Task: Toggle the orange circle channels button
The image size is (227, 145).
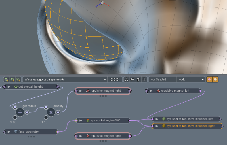Action: [215, 79]
